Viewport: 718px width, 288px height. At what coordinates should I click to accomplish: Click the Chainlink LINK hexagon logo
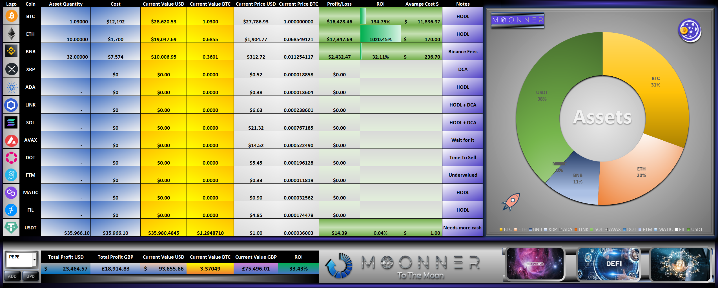pos(11,105)
